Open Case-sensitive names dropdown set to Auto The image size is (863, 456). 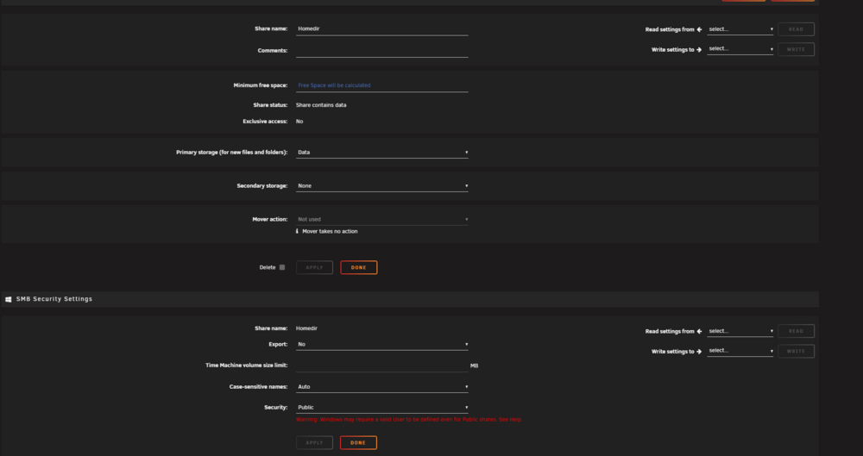coord(382,387)
